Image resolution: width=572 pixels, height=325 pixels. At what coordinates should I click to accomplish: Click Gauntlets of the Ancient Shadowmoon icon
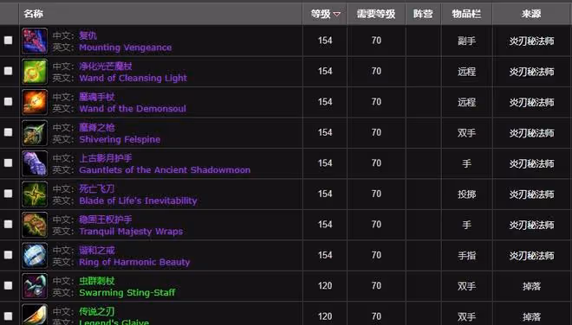35,163
